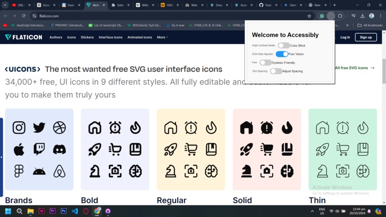Go to Stickers in the nav bar
This screenshot has height=217, width=386.
click(x=87, y=37)
